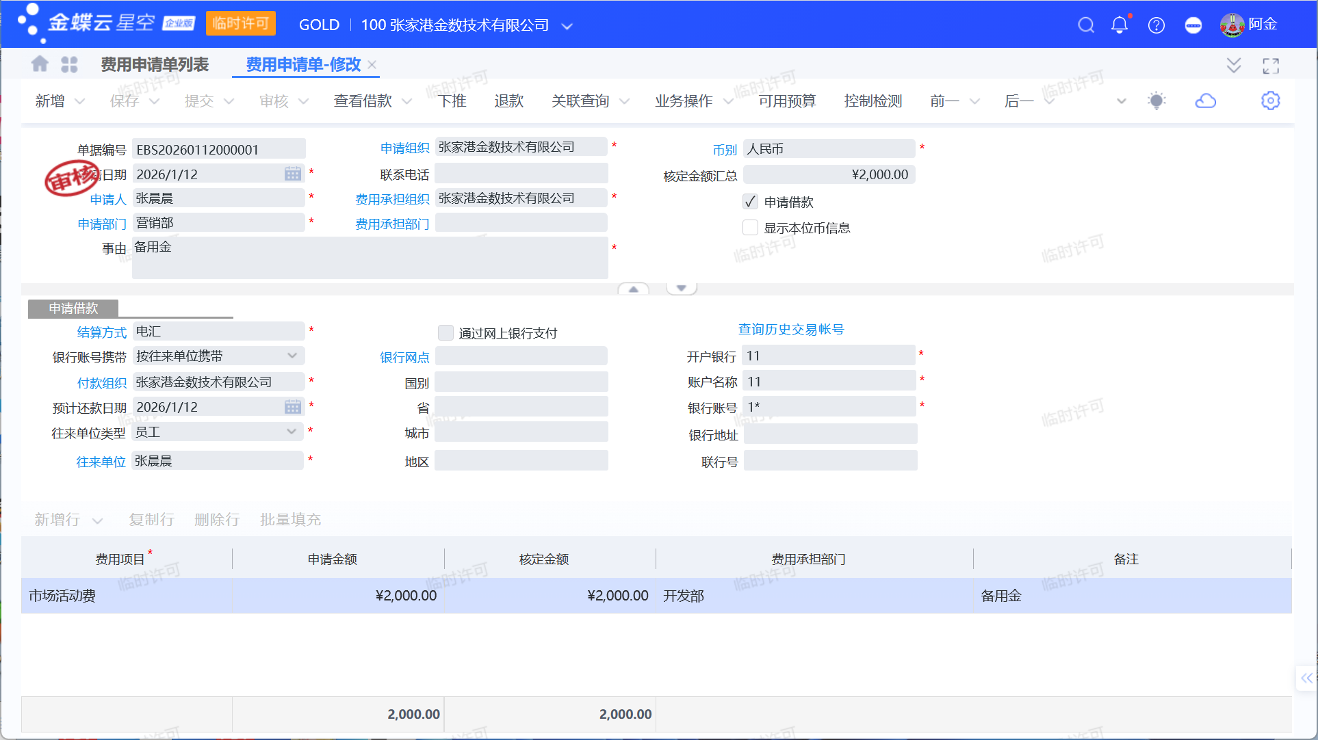Click the cloud icon in toolbar
This screenshot has height=740, width=1318.
1205,101
